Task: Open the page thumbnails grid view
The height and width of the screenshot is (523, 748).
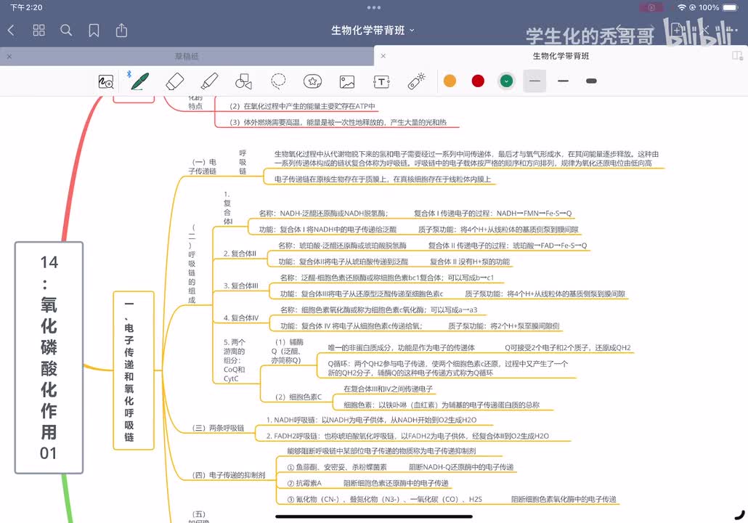Action: tap(38, 31)
